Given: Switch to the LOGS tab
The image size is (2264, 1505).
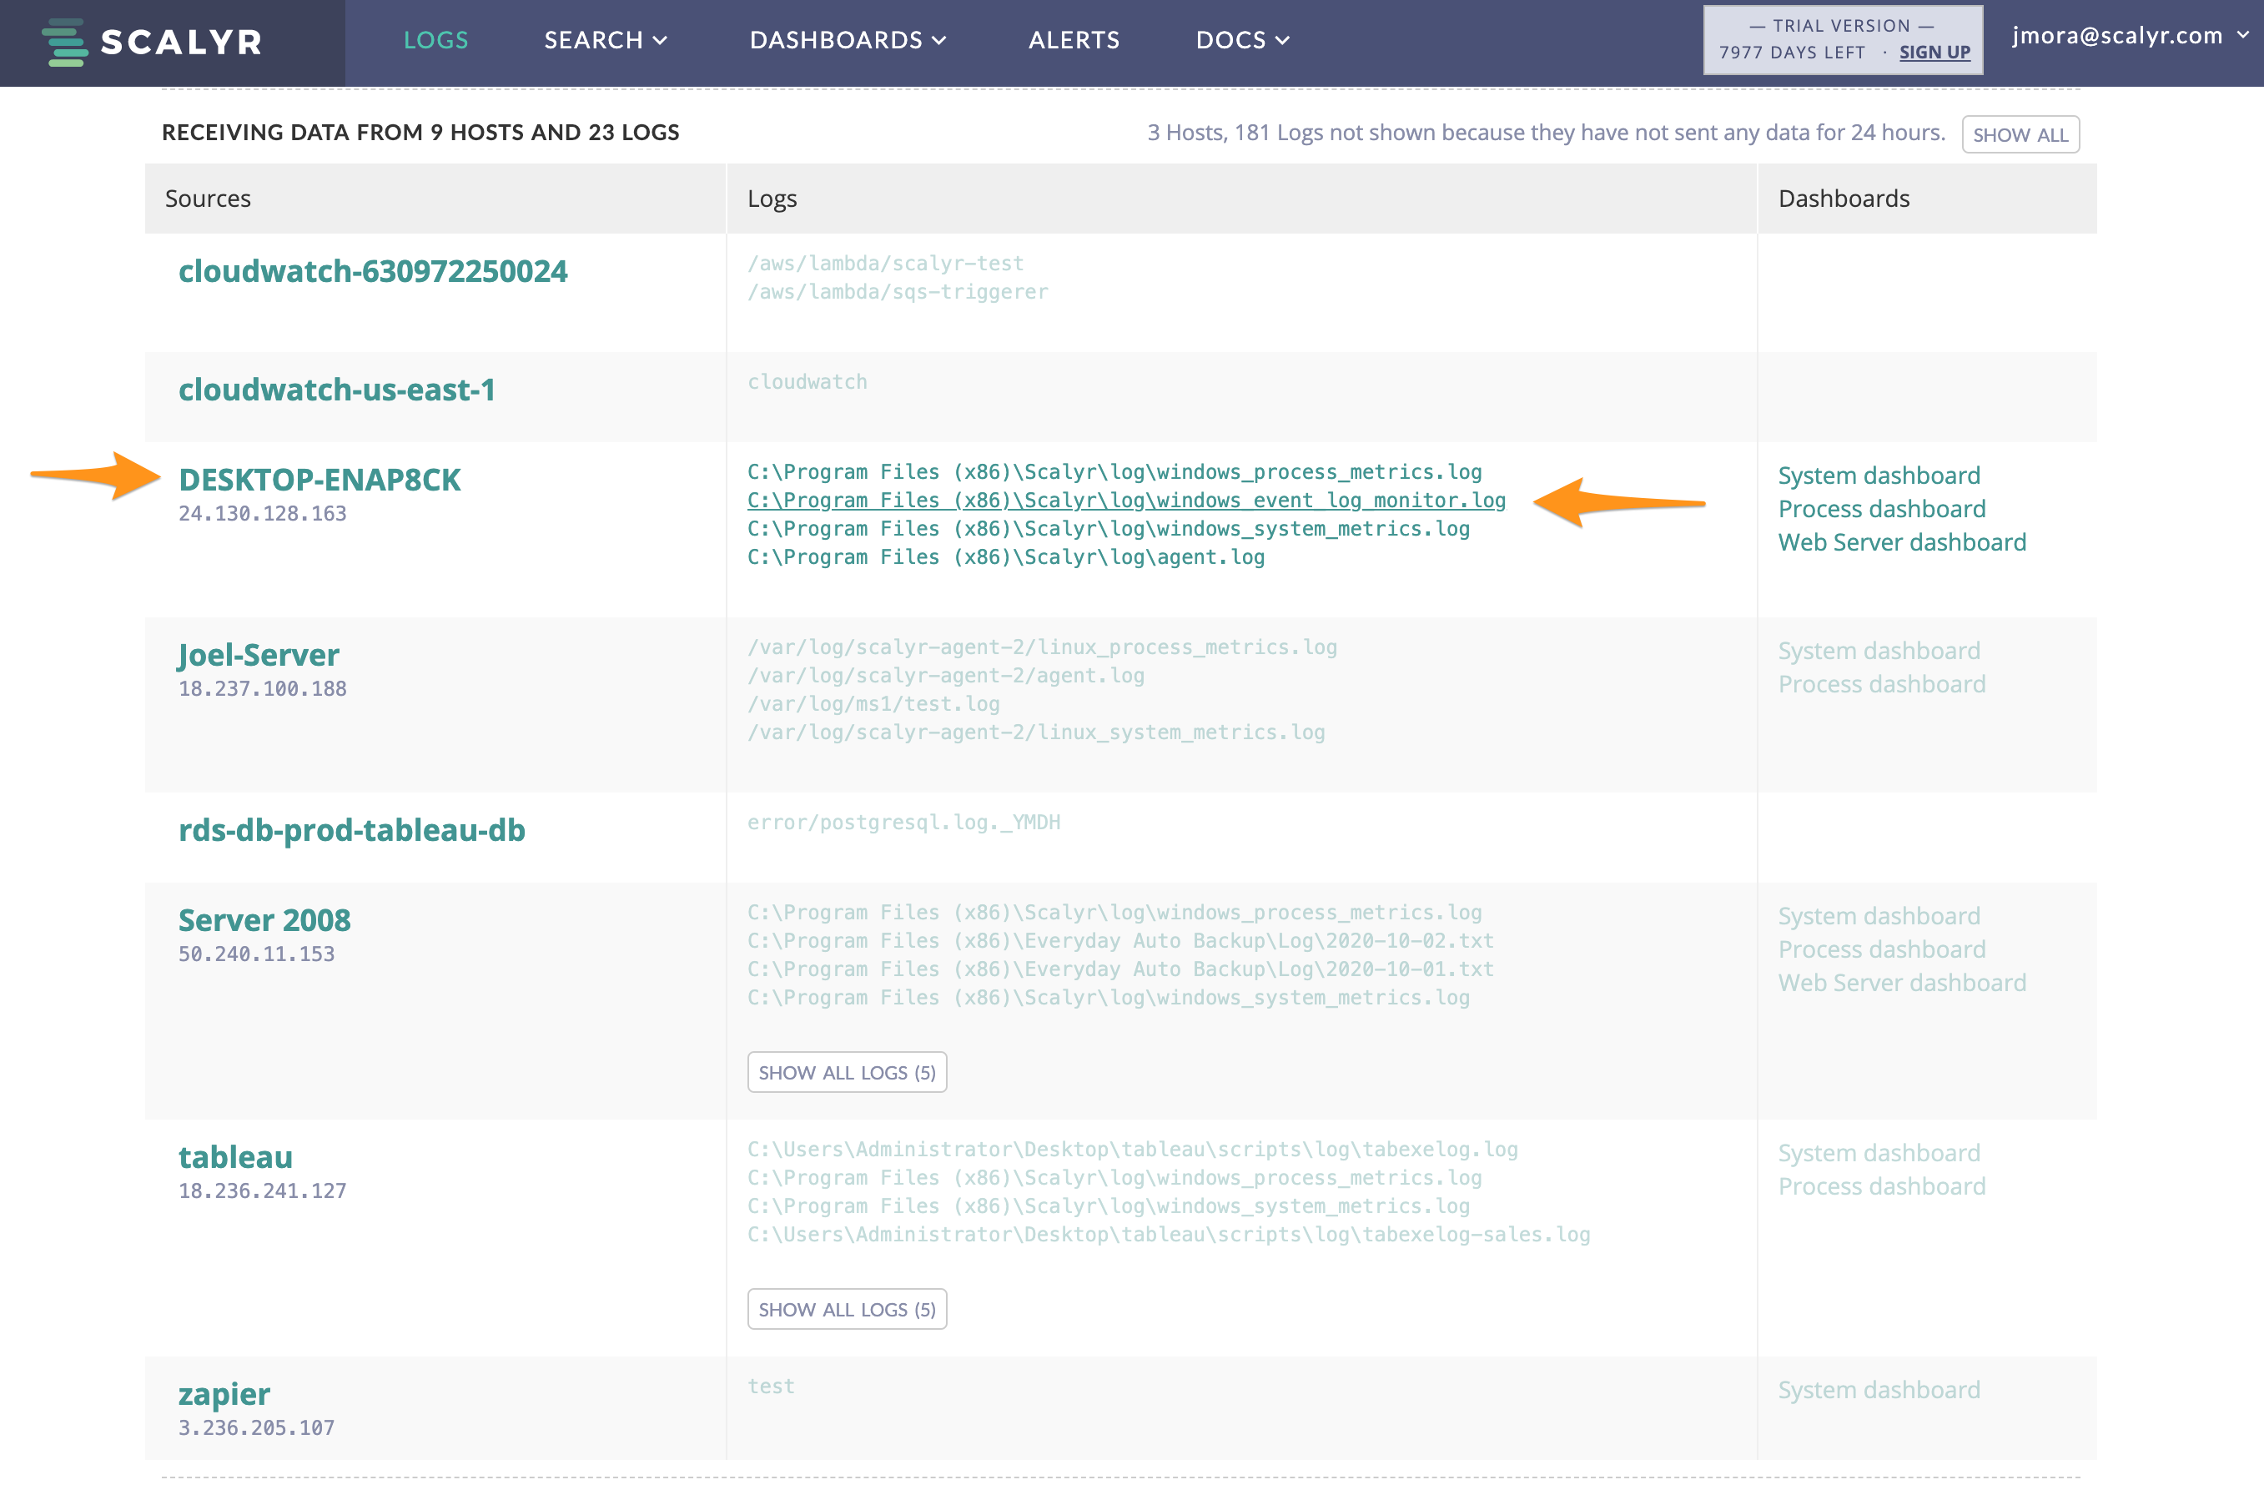Looking at the screenshot, I should point(436,40).
